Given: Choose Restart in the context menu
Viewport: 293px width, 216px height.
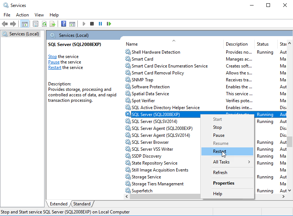Looking at the screenshot, I should pyautogui.click(x=227, y=151).
